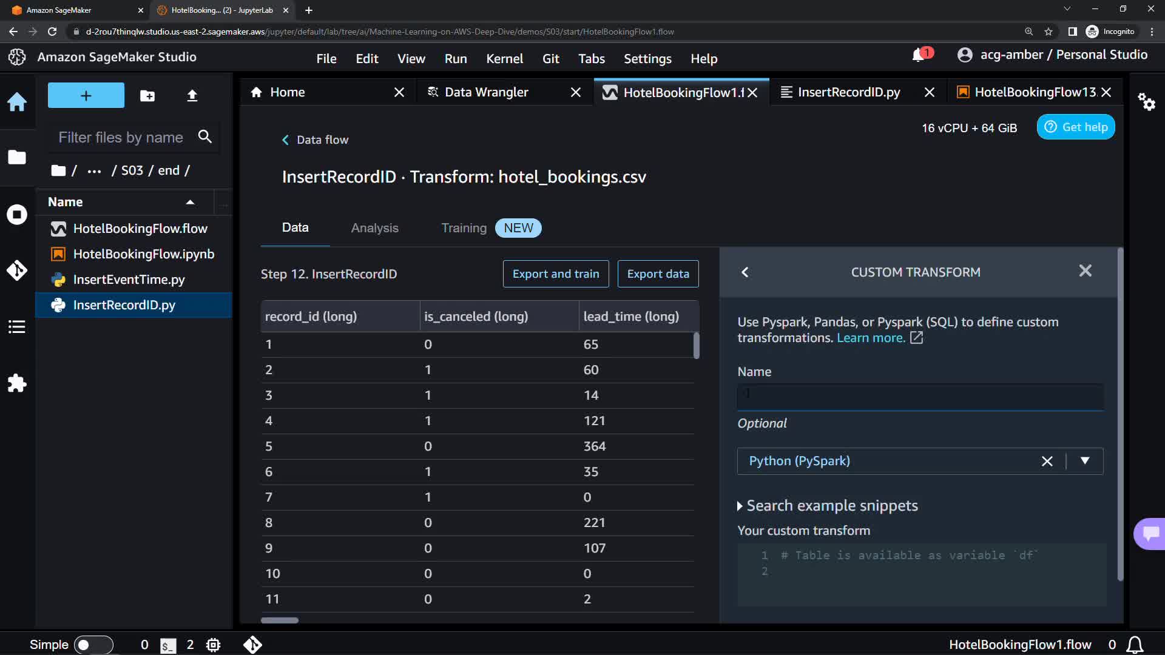Click the upload files icon

[x=192, y=96]
